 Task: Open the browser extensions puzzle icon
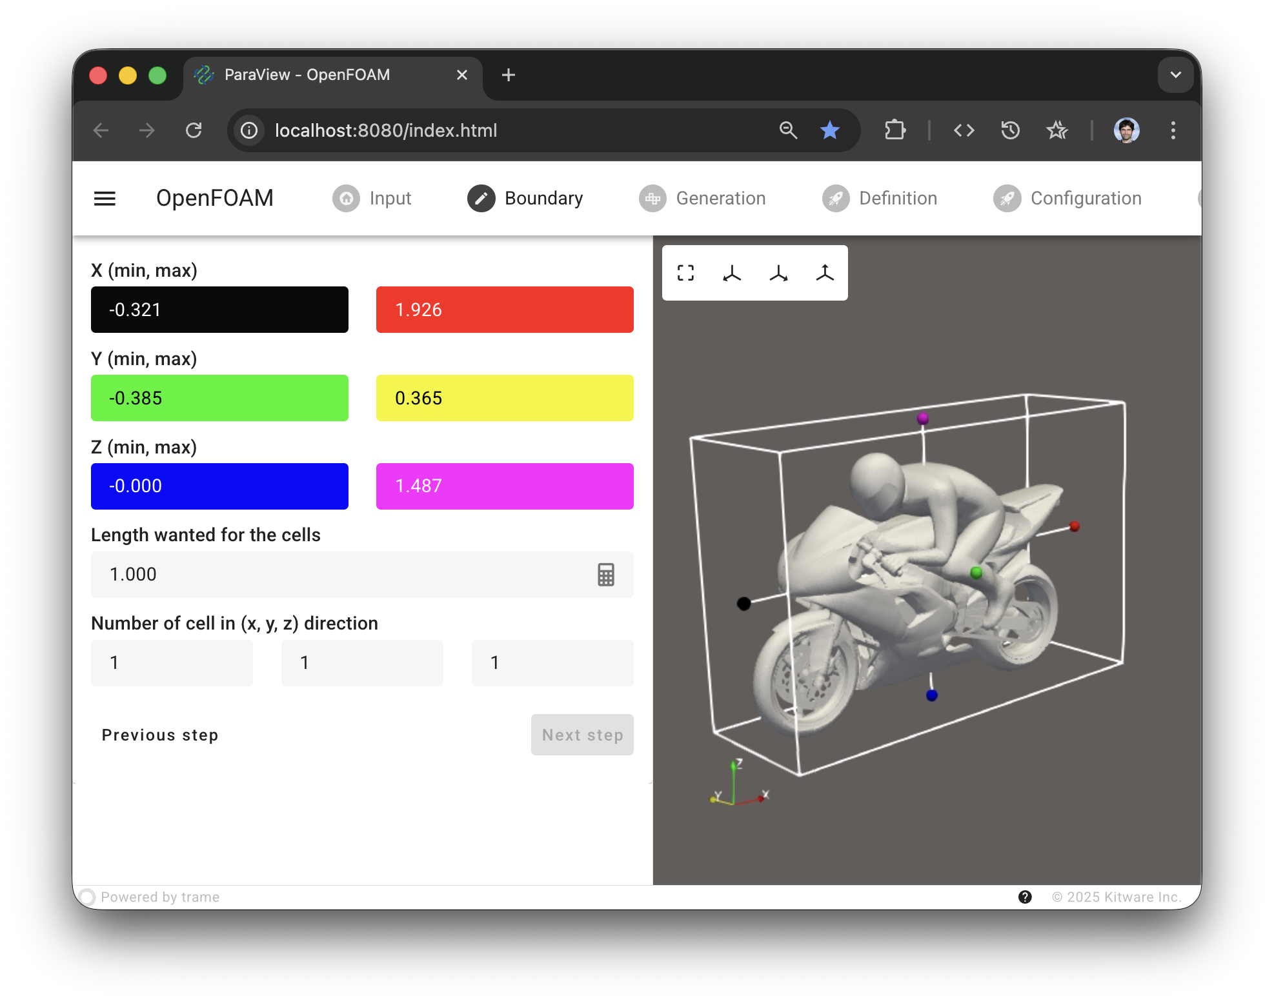tap(895, 130)
